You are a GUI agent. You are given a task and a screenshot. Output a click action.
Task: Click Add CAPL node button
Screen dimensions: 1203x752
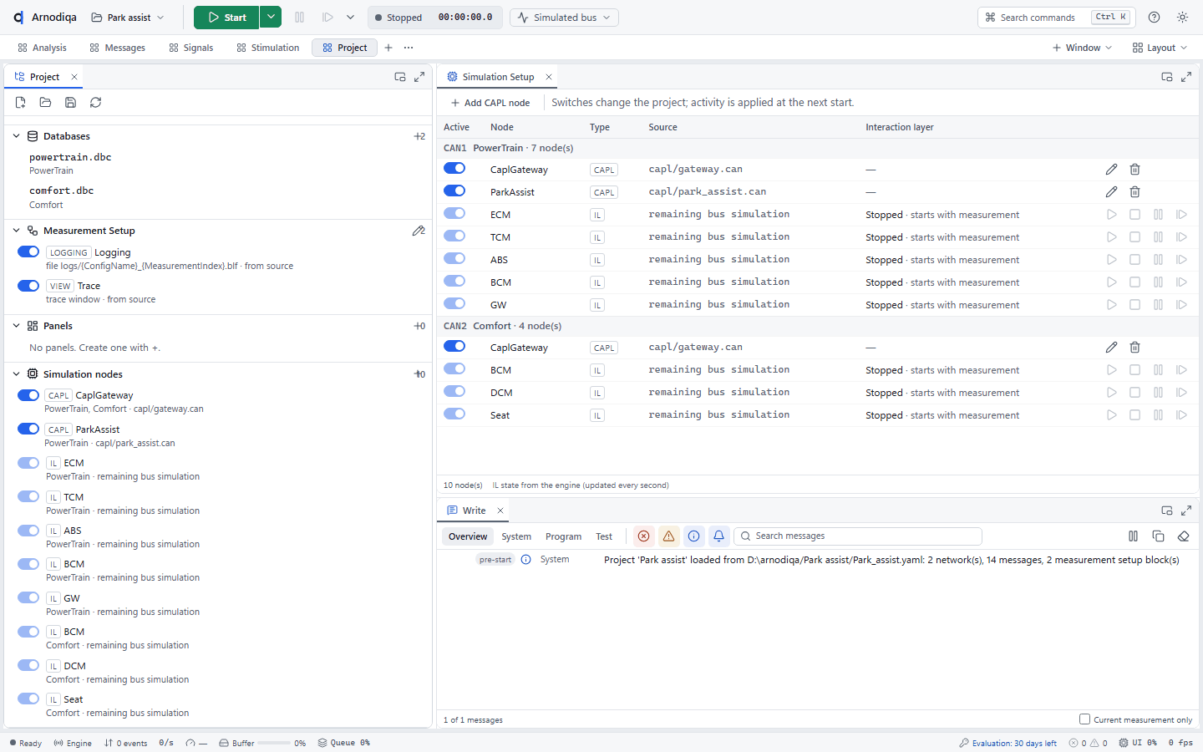[490, 103]
